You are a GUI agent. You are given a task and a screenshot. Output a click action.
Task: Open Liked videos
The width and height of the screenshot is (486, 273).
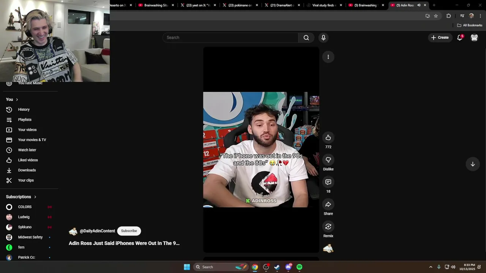tap(29, 160)
